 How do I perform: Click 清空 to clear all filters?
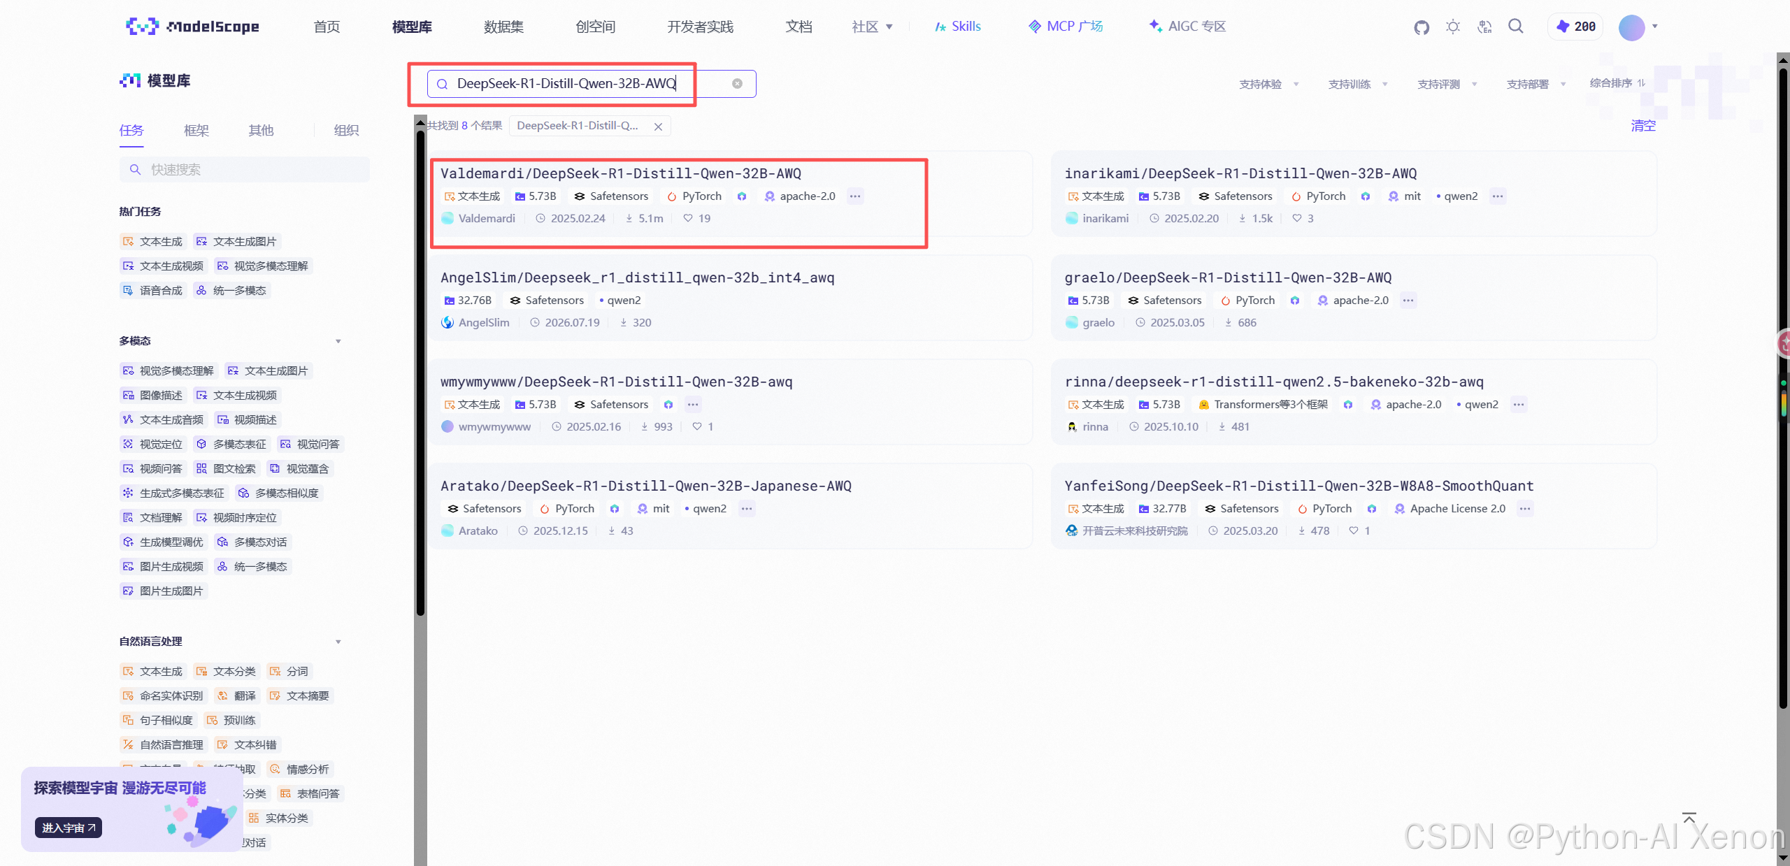click(1643, 126)
